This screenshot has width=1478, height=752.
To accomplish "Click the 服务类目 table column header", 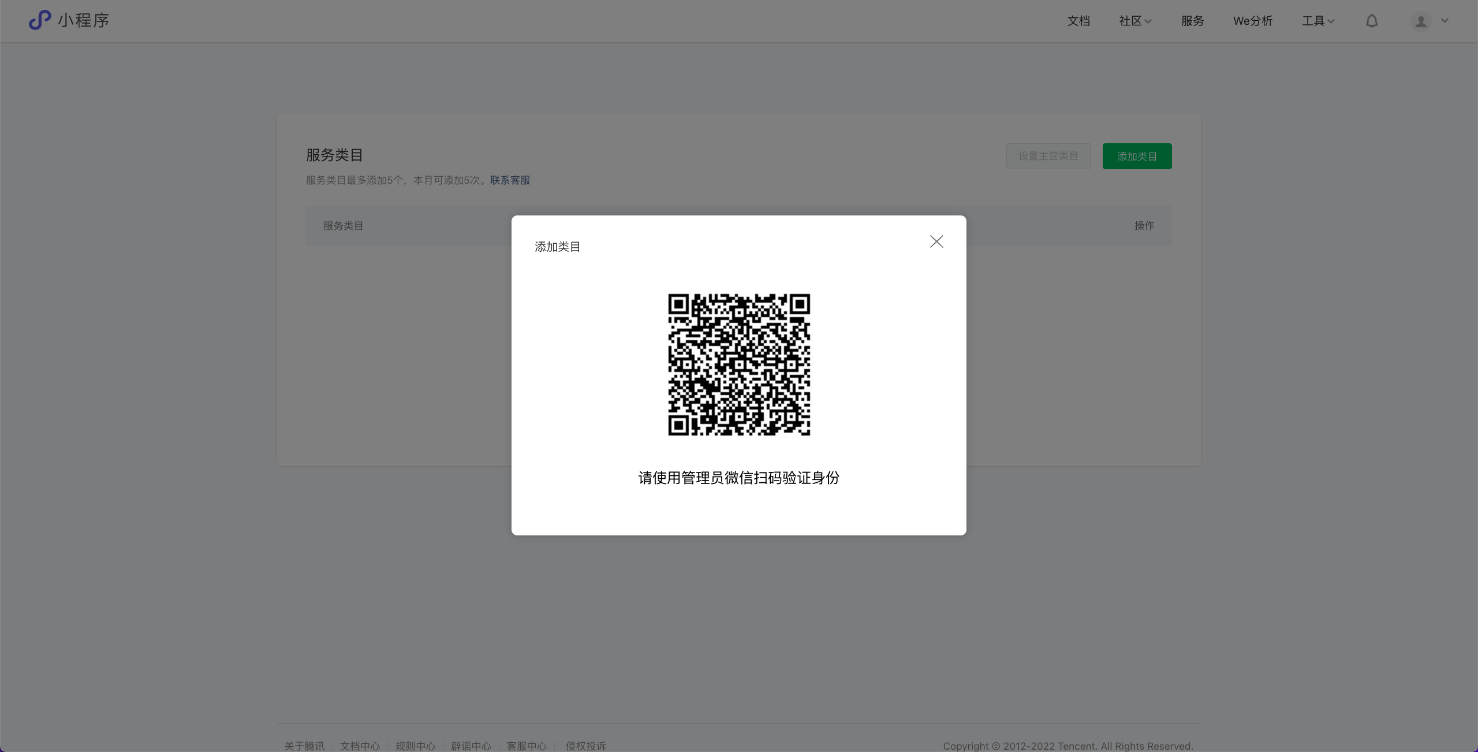I will 343,226.
